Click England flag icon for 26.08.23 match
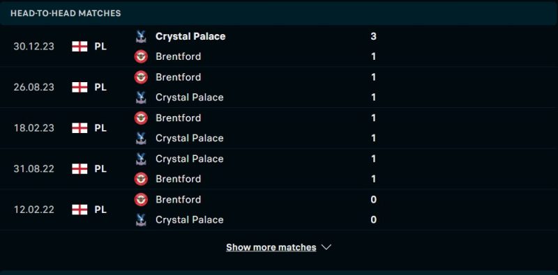 coord(80,87)
